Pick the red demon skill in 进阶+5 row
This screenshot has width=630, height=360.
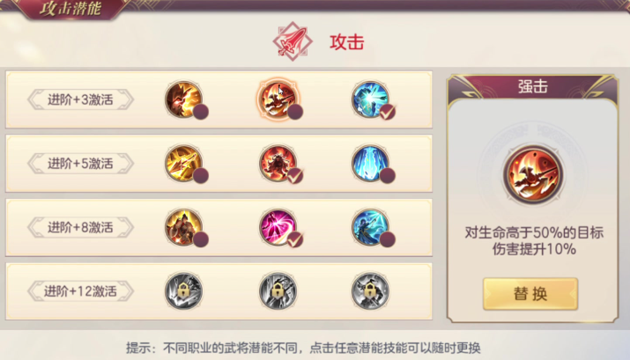click(x=278, y=164)
